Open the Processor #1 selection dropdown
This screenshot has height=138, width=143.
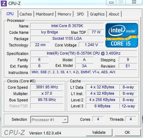tap(49, 120)
